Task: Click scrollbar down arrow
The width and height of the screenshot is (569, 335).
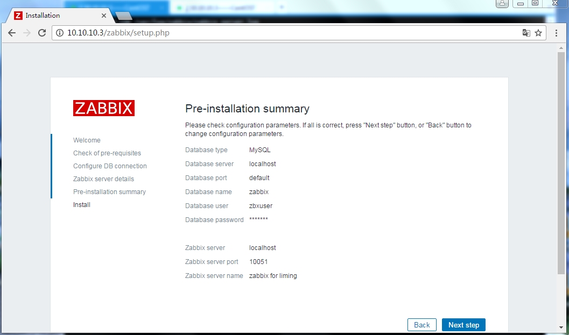Action: 561,327
